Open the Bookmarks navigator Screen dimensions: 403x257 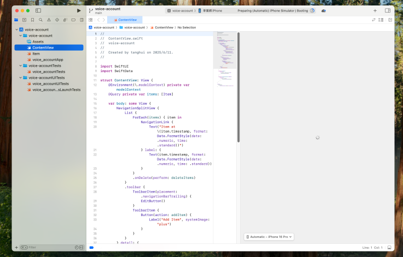pos(32,20)
